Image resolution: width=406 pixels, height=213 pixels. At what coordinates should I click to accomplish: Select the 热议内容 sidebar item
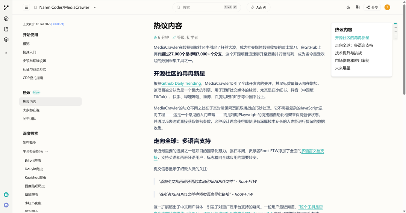click(50, 102)
